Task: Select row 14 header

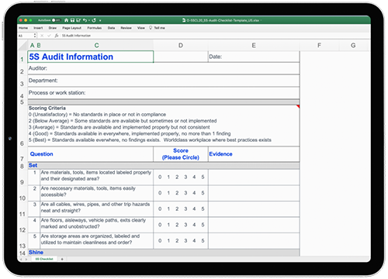Action: (x=23, y=253)
